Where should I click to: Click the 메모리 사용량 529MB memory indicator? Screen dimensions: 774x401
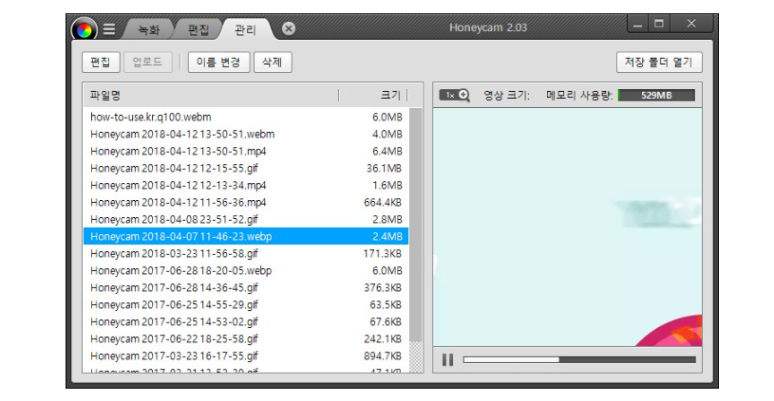click(655, 95)
